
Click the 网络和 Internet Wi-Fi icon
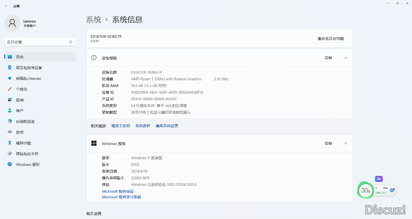coord(10,78)
